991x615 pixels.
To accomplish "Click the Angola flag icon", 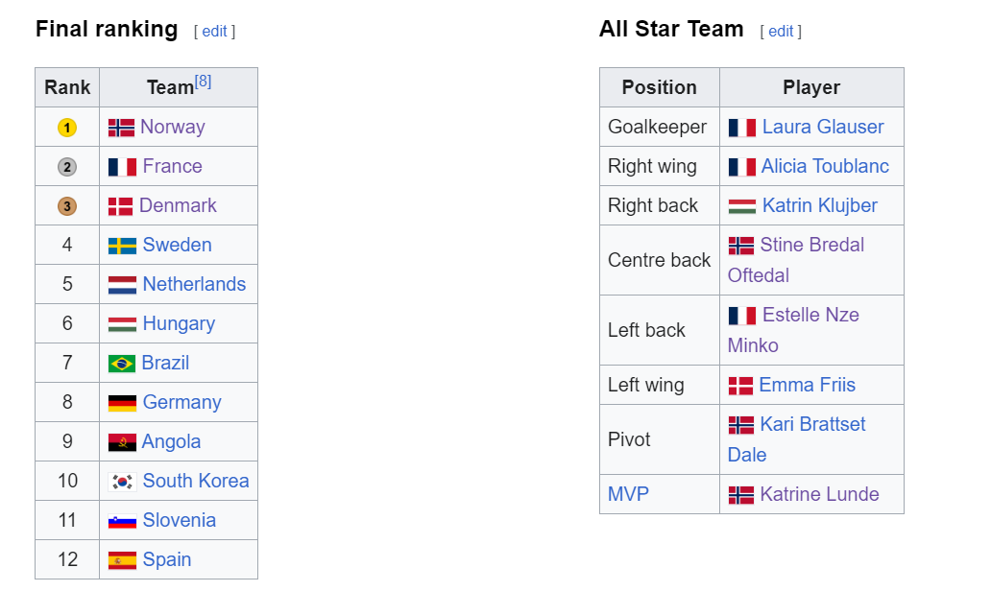I will pos(122,442).
